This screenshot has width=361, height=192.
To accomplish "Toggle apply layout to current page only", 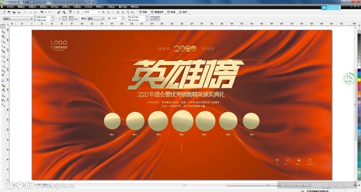I will [76, 19].
